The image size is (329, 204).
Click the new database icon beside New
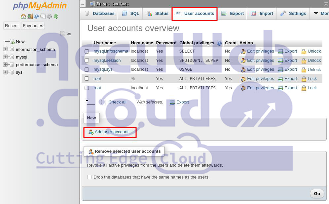click(12, 42)
